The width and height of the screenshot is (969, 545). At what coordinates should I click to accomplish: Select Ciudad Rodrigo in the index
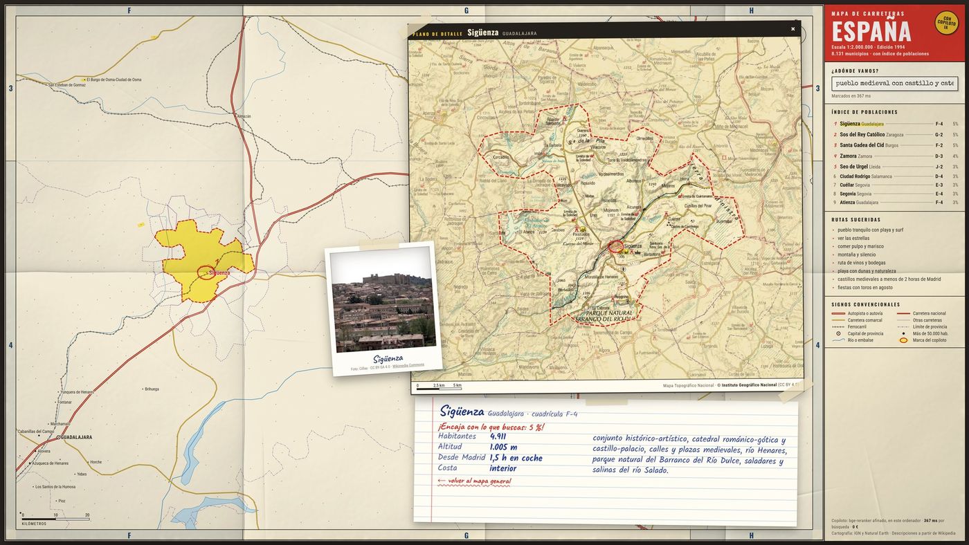(x=896, y=176)
